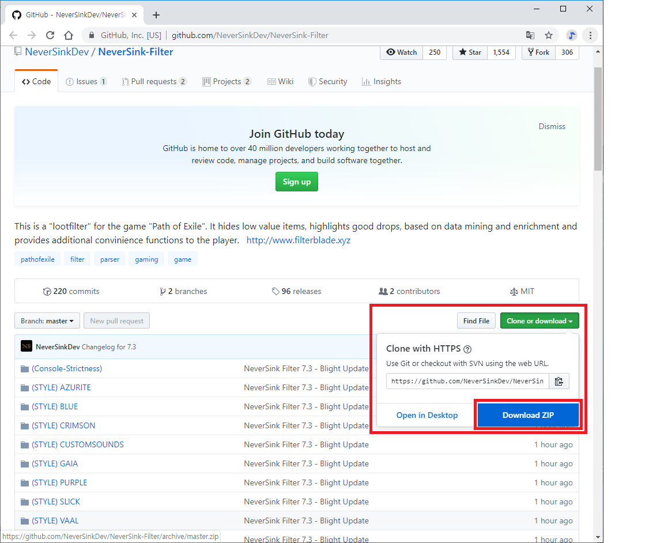This screenshot has width=664, height=543.
Task: Fork the repository
Action: 539,52
